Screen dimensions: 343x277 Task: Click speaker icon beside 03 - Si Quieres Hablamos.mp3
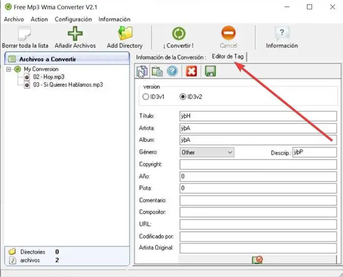26,85
